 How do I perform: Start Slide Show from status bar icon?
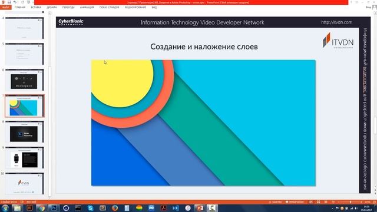tap(333, 202)
